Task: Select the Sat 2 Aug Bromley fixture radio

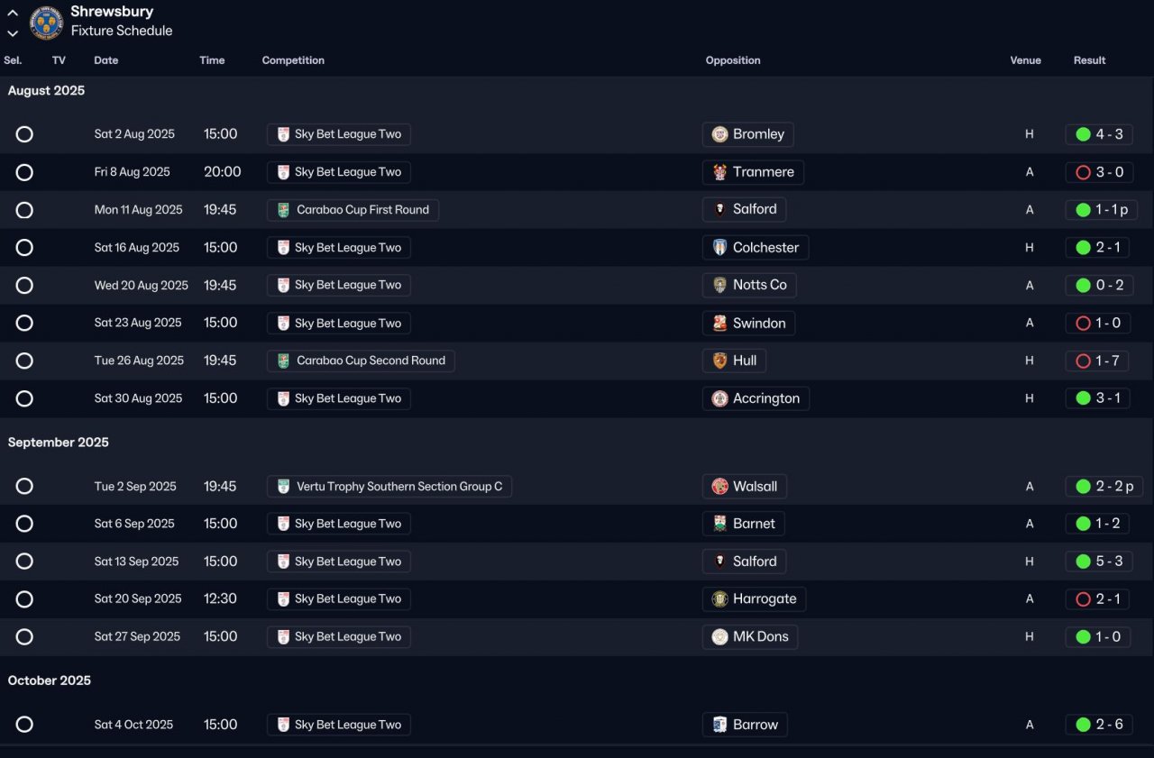Action: [x=24, y=134]
